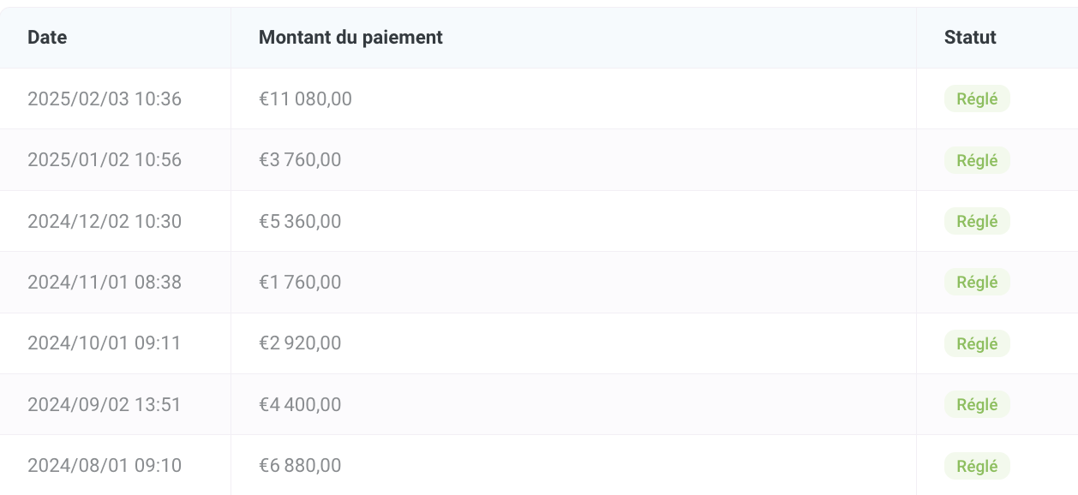1078x495 pixels.
Task: Click the €11 080,00 payment amount
Action: pyautogui.click(x=305, y=99)
